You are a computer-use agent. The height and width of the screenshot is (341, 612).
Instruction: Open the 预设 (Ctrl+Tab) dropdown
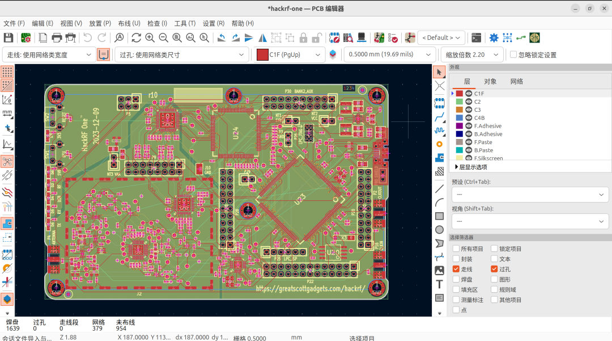pyautogui.click(x=530, y=195)
